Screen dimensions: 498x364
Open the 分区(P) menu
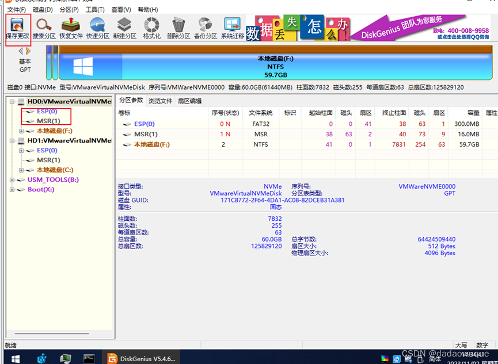coord(69,10)
